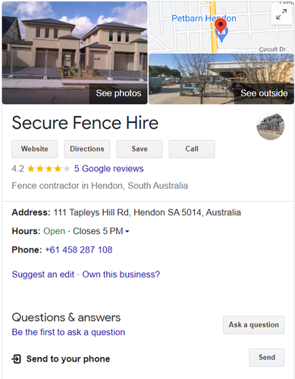Expand the opening hours dropdown arrow
295x379 pixels.
[127, 231]
